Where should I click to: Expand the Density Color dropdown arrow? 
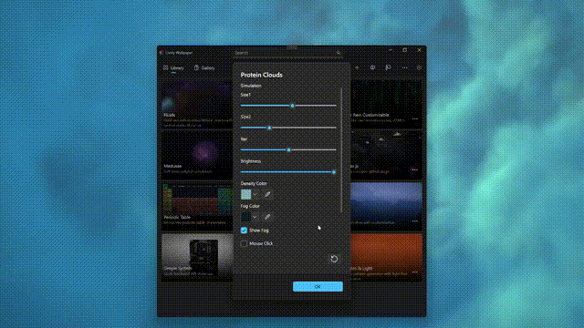[x=255, y=194]
